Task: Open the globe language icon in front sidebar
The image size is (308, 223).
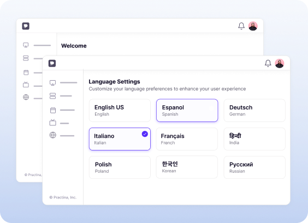Action: (x=52, y=135)
